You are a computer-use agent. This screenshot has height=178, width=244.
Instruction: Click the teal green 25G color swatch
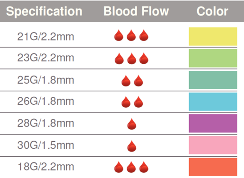click(213, 80)
